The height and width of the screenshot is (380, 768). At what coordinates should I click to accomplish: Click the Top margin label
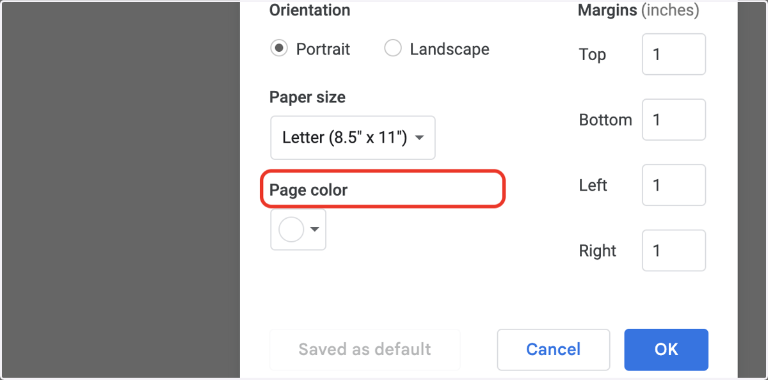(x=593, y=54)
